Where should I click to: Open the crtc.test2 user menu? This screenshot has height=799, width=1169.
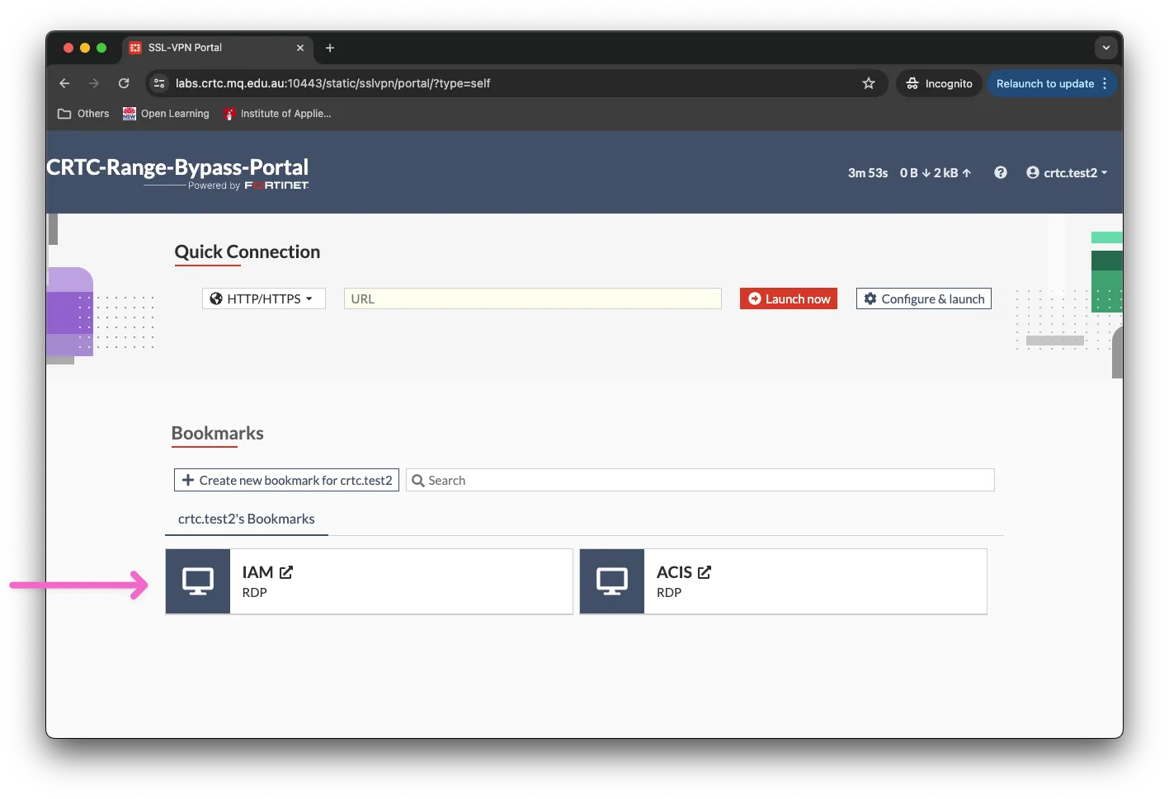(x=1067, y=172)
